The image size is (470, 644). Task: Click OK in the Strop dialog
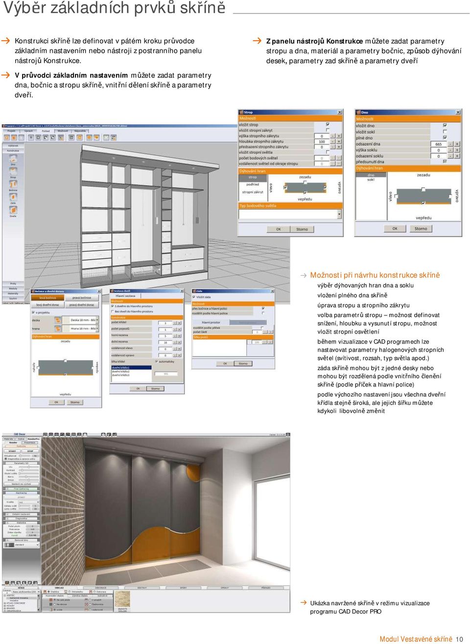coord(279,229)
